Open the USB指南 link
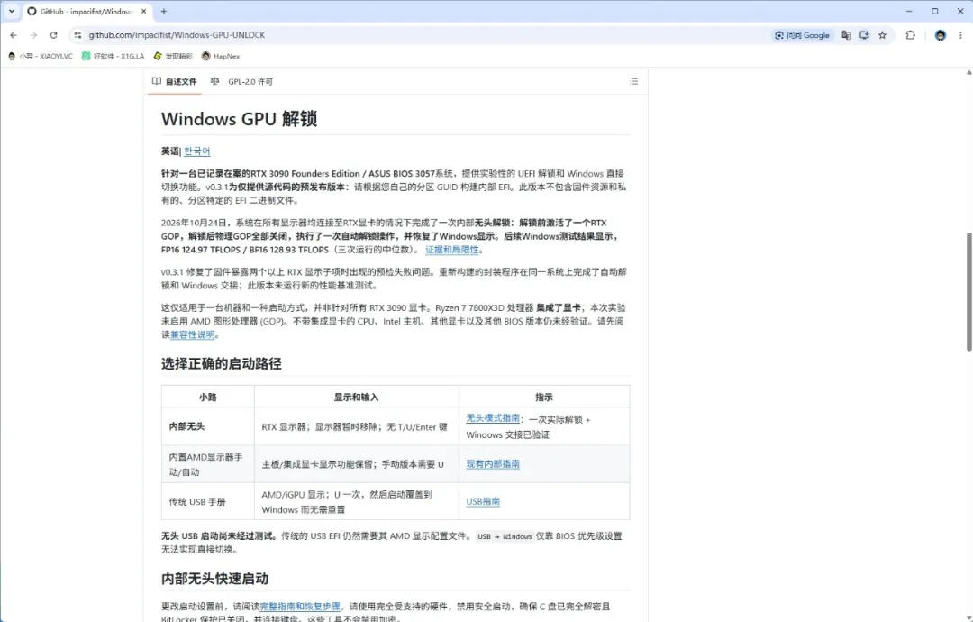 (483, 501)
